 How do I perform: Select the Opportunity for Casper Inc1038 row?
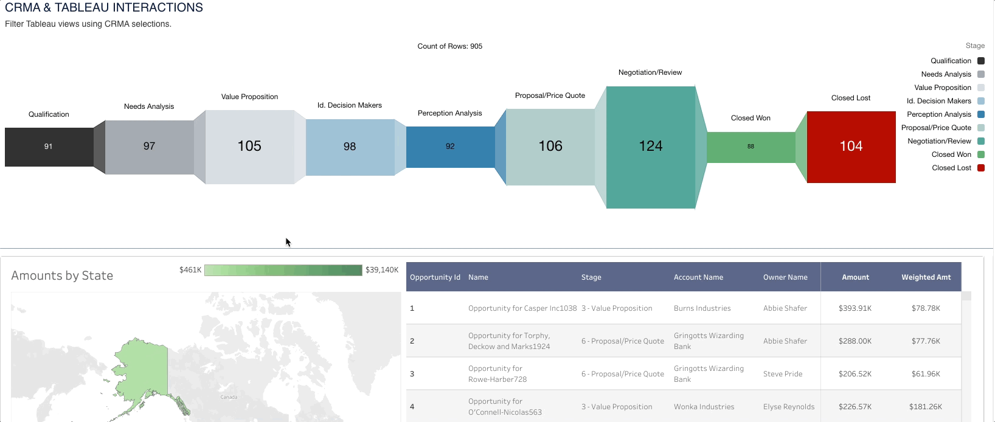click(x=522, y=308)
